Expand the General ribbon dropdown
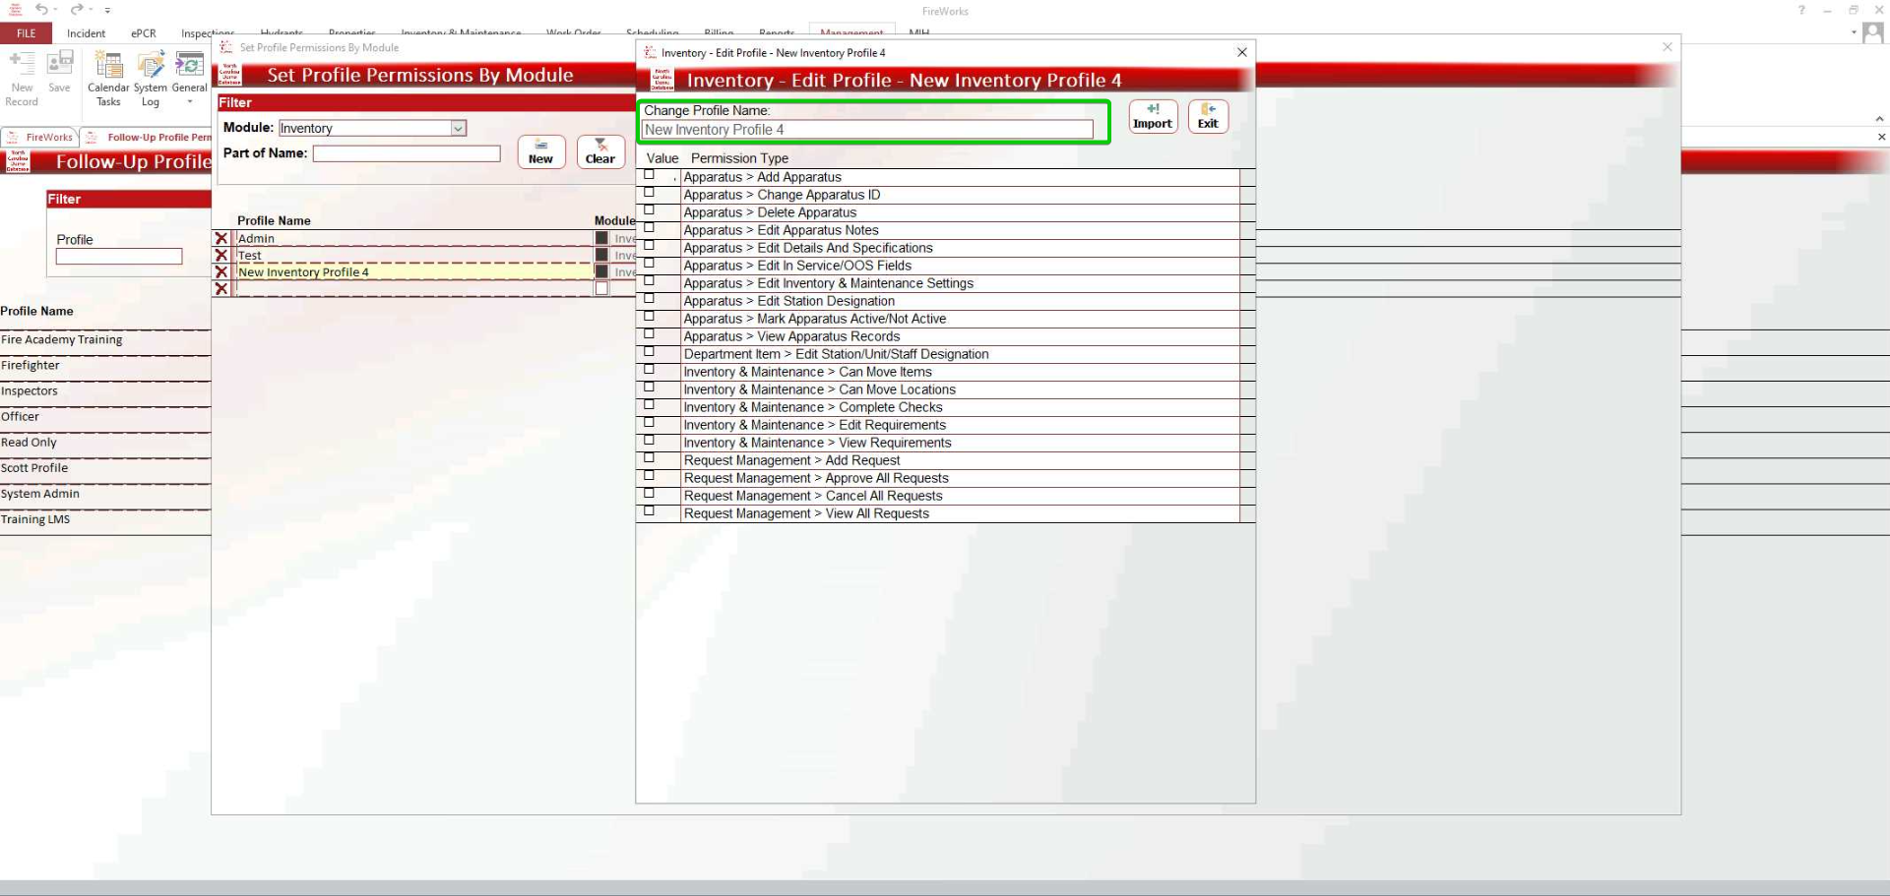Screen dimensions: 1890x896 [189, 101]
